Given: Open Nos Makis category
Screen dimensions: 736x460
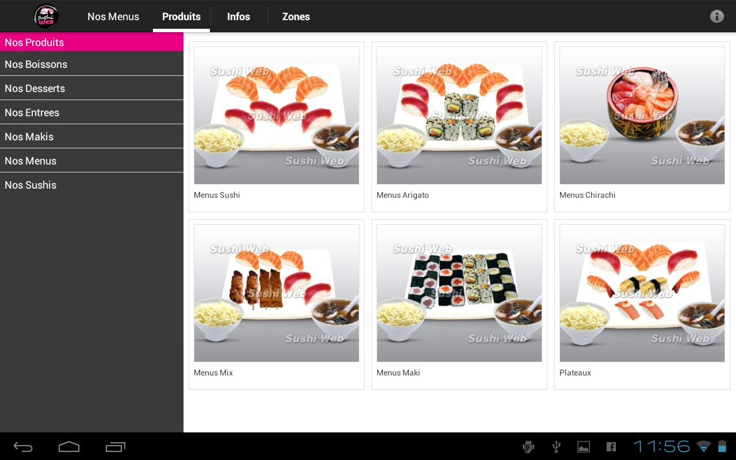Looking at the screenshot, I should pyautogui.click(x=91, y=136).
